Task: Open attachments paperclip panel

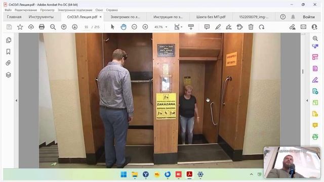Action: point(8,63)
